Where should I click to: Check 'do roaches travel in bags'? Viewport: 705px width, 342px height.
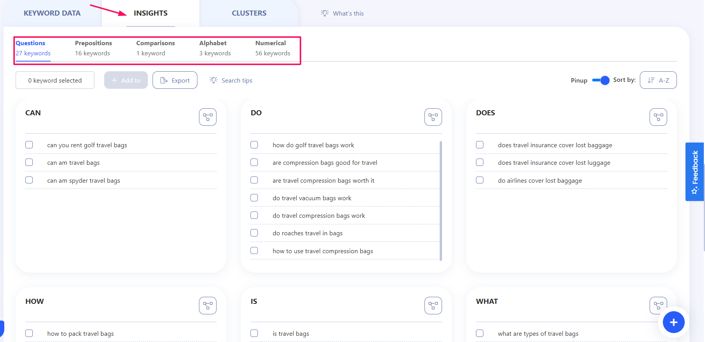(x=254, y=233)
